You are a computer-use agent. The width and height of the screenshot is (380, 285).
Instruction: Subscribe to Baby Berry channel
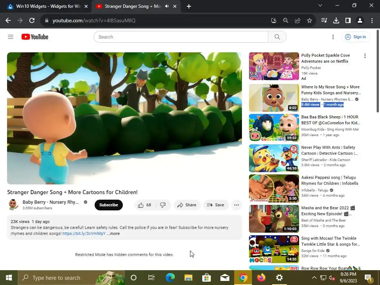coord(109,205)
